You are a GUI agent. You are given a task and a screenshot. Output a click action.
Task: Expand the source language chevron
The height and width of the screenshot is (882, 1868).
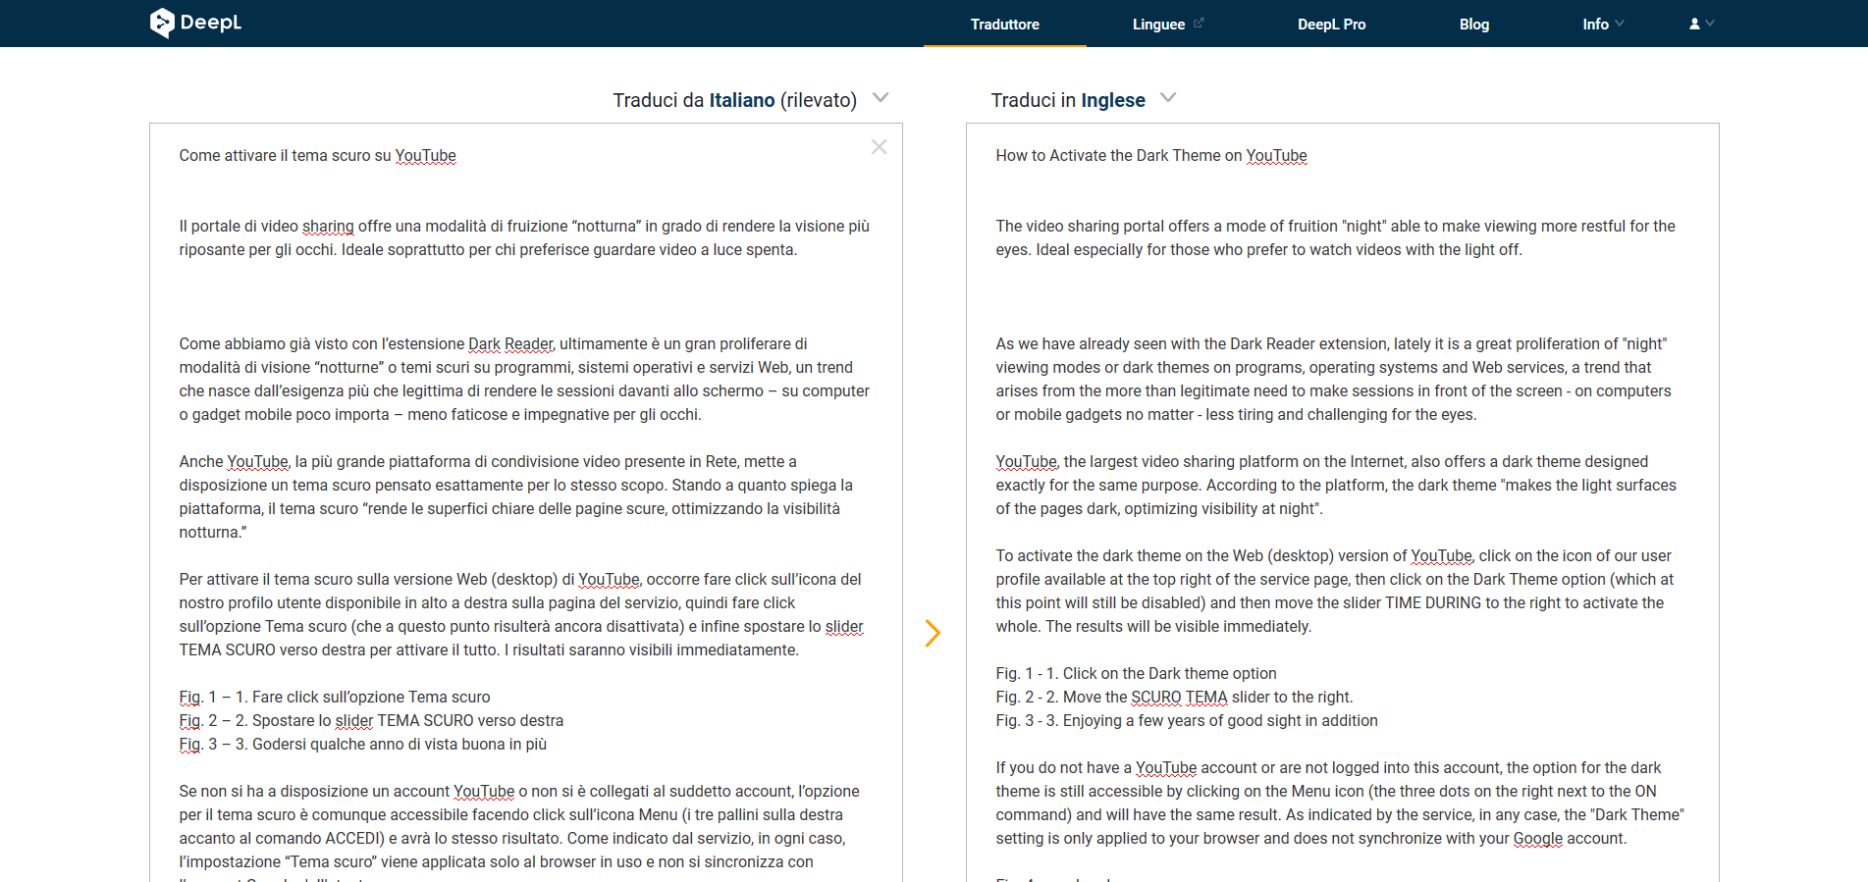point(881,98)
